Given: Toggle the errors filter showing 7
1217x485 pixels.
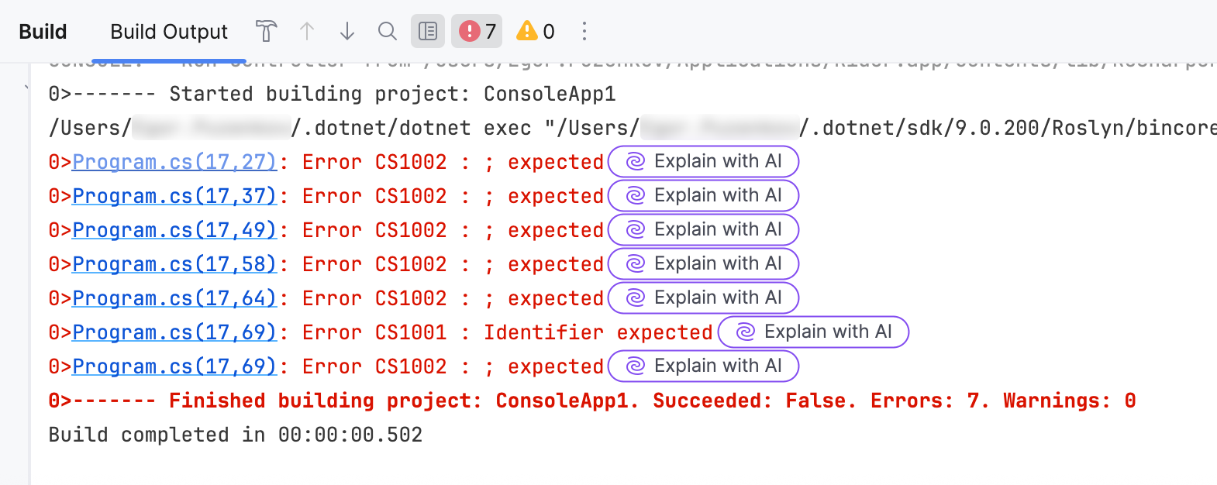Looking at the screenshot, I should pyautogui.click(x=477, y=32).
